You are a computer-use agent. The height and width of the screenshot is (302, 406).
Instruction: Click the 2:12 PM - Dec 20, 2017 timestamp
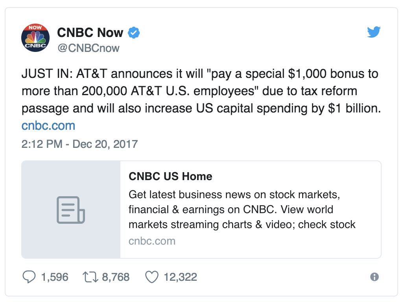(x=79, y=144)
